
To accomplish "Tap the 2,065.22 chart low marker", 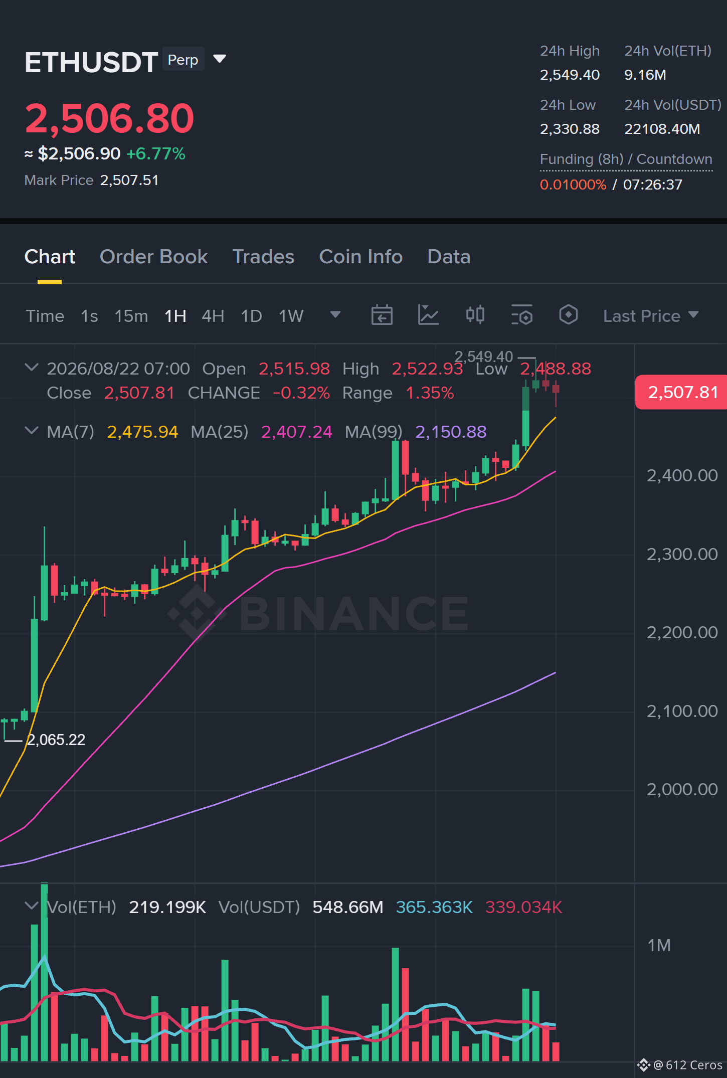I will 56,740.
